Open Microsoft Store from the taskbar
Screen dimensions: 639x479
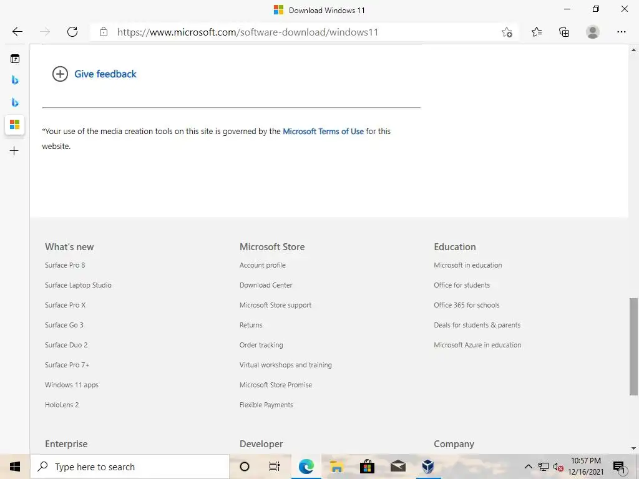click(x=367, y=467)
